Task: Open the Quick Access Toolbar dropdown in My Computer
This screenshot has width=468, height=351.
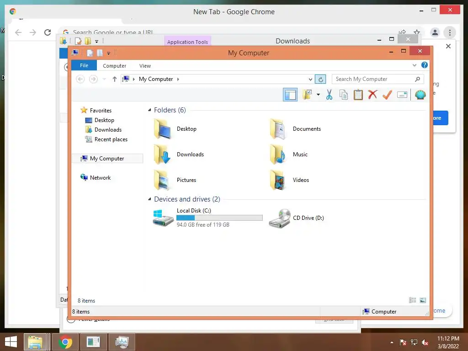Action: [108, 53]
